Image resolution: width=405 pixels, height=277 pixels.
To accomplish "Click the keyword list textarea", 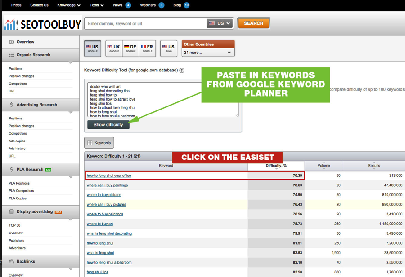I will pos(163,100).
